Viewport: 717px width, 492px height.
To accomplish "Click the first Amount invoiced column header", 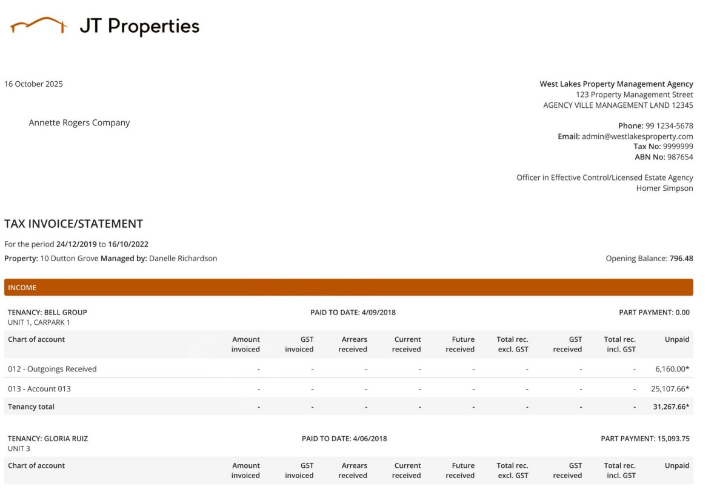I will pyautogui.click(x=245, y=344).
